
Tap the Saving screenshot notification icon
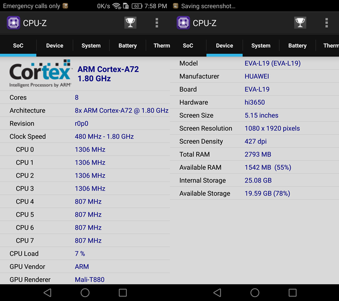point(175,6)
